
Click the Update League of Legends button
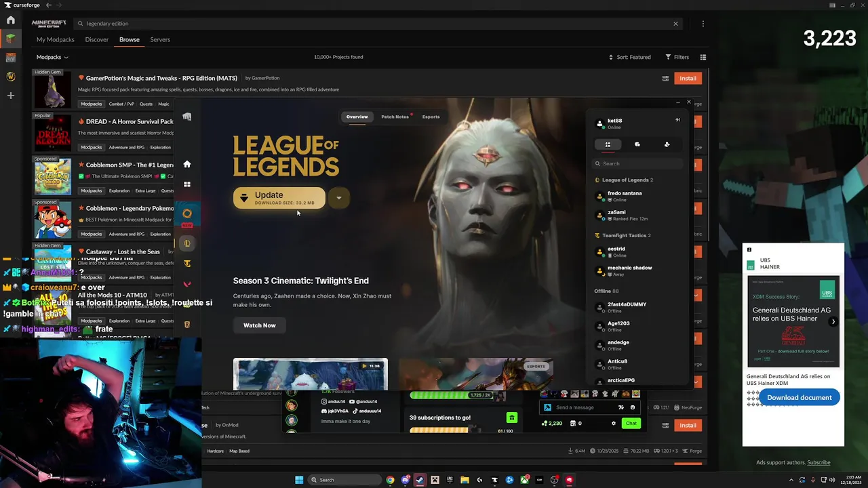coord(279,198)
